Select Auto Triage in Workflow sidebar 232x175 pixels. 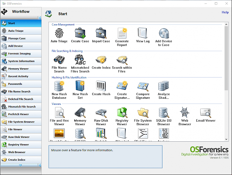21,31
